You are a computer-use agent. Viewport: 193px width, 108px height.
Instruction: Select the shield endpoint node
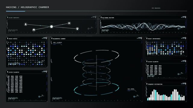point(77,29)
